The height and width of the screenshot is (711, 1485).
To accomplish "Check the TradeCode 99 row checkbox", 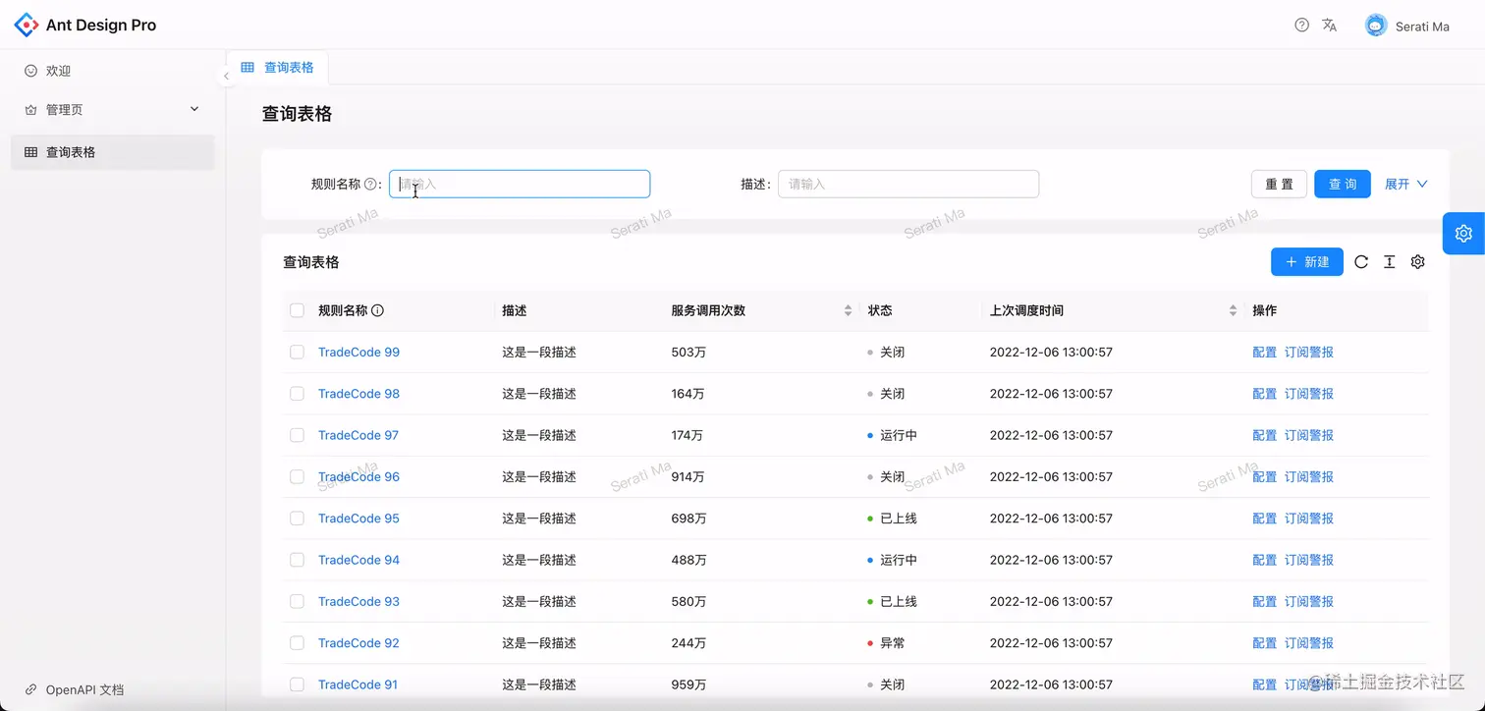I will point(297,352).
